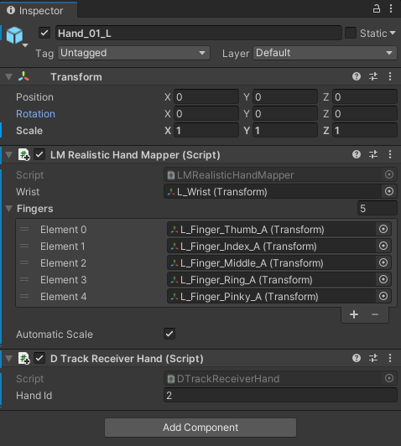Open the icon dropdown arrow under cube

25,45
